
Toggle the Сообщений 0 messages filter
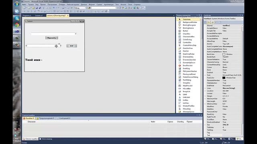[x=63, y=118]
